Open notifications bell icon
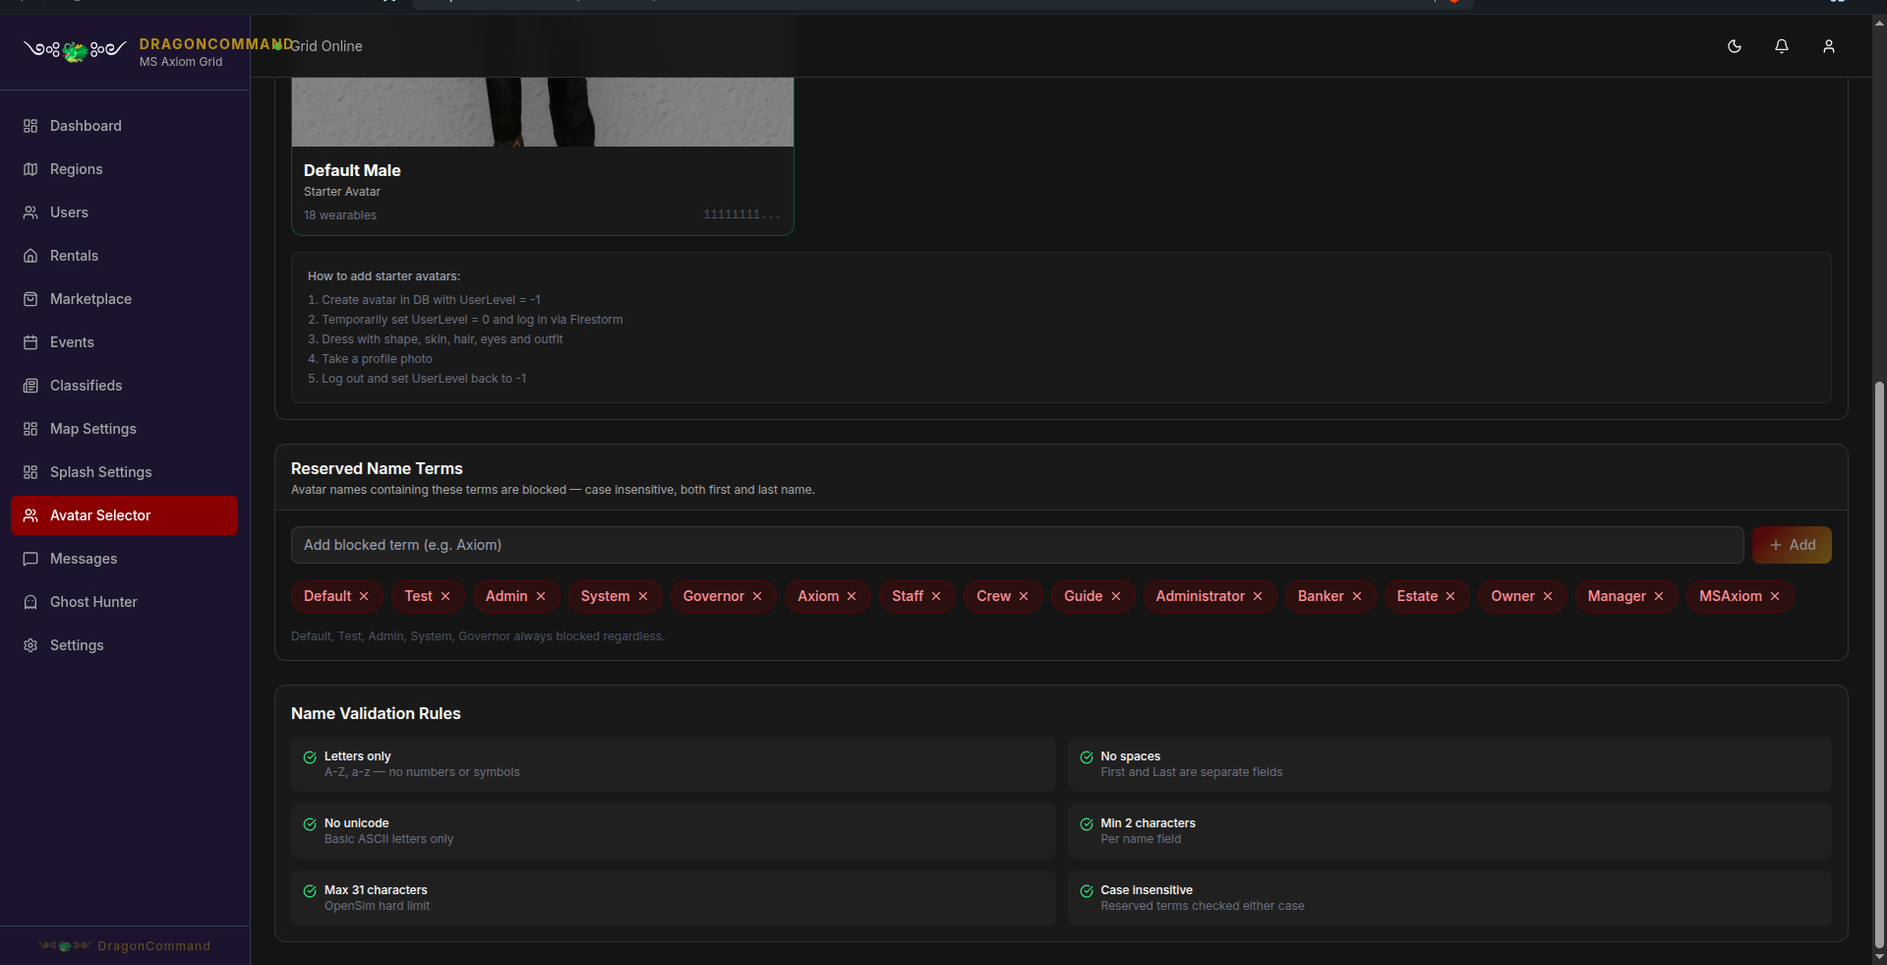 1782,46
